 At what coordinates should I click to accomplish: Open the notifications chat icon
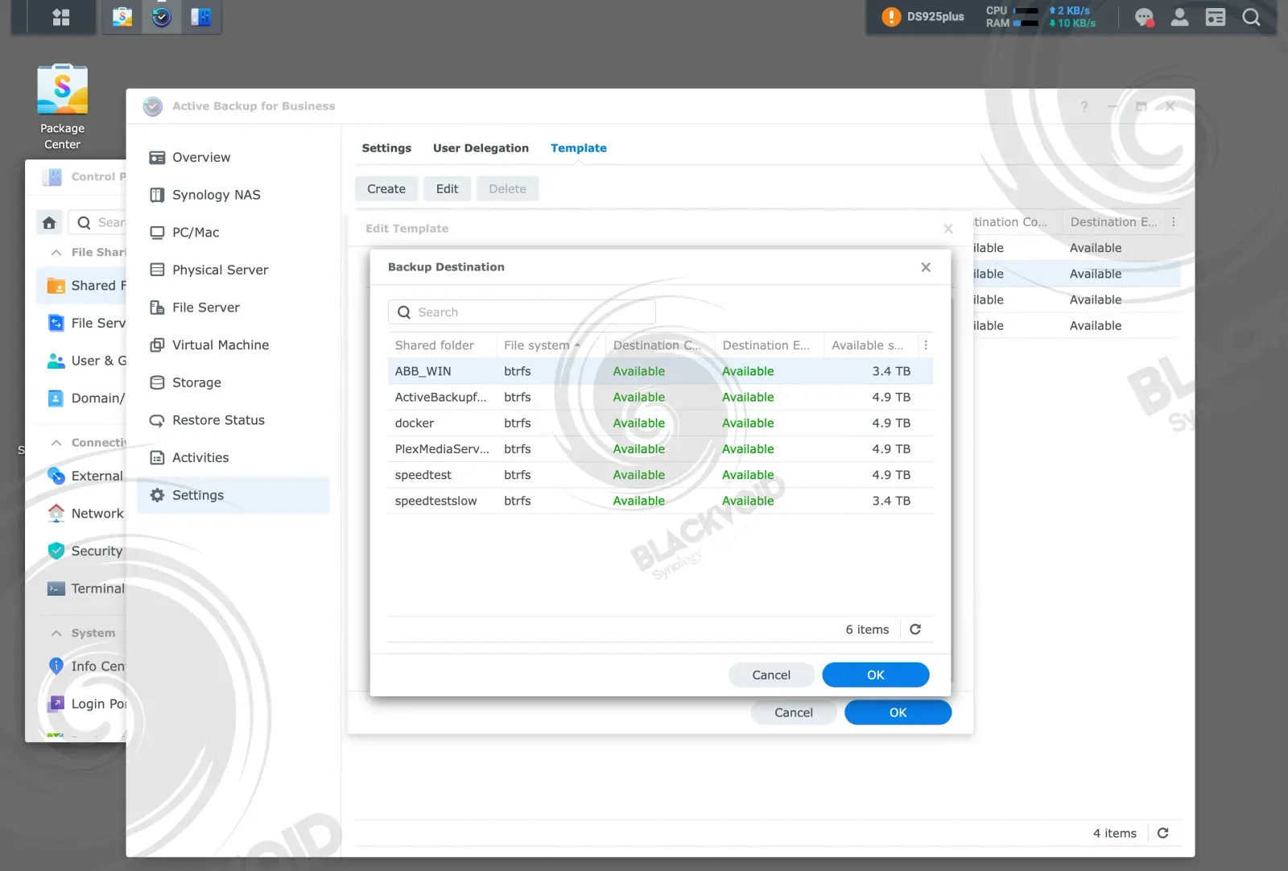1144,17
